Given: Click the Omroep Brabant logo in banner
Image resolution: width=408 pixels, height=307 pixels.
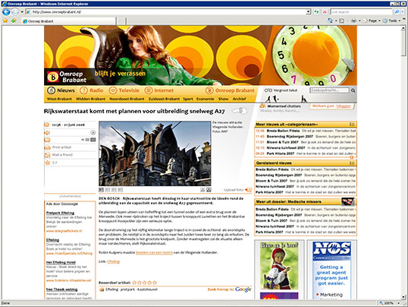Looking at the screenshot, I should [x=67, y=77].
